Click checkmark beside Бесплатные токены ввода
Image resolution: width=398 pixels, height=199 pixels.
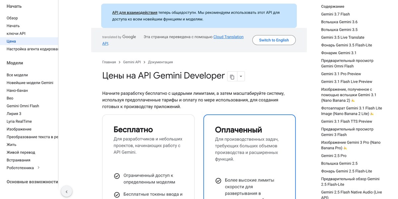[117, 195]
